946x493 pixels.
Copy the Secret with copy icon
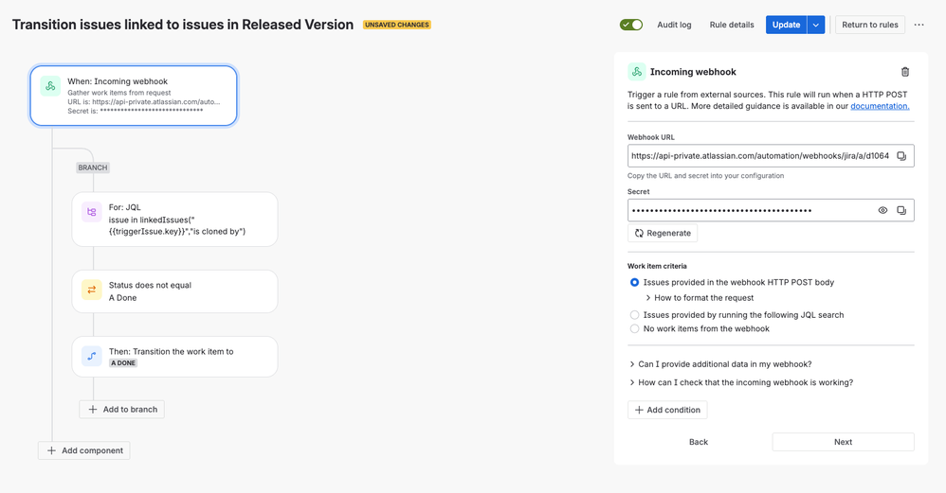(x=901, y=210)
